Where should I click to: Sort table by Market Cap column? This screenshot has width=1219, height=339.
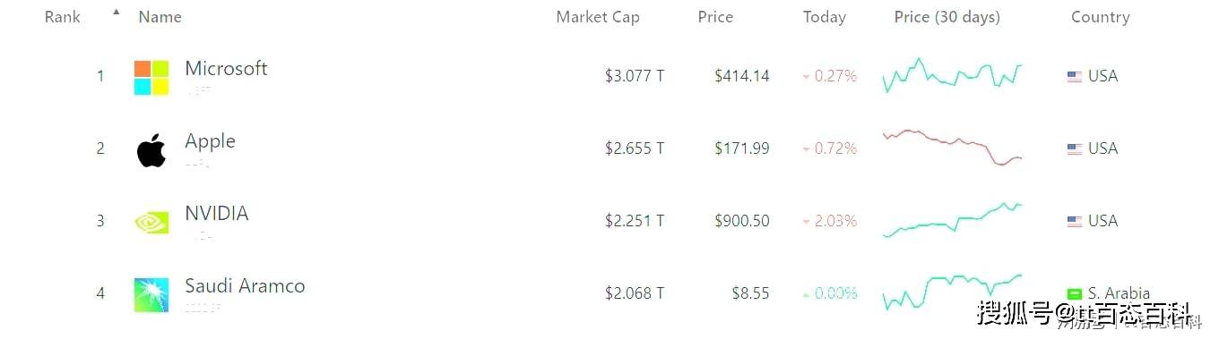click(598, 17)
